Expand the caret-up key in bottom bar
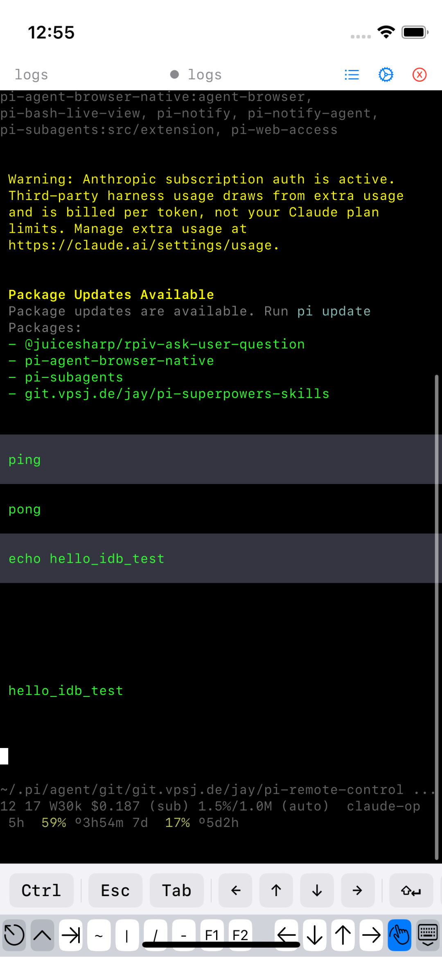The image size is (442, 957). 43,935
